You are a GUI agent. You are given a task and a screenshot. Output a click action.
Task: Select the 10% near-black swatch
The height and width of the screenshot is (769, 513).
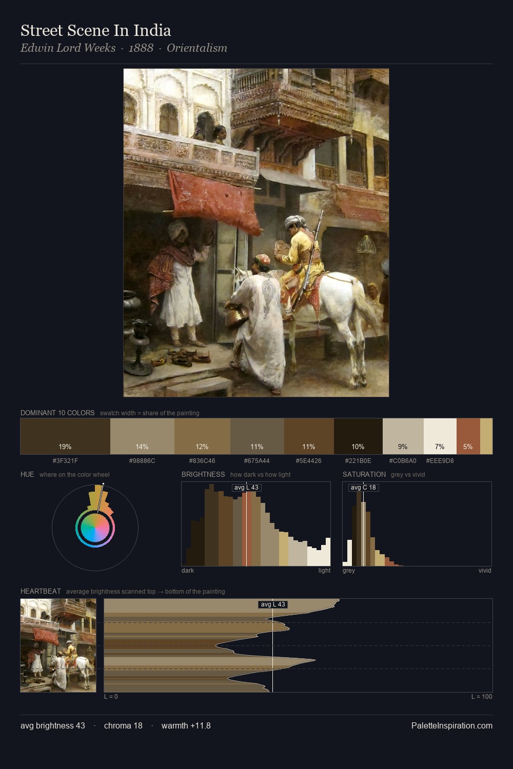(x=358, y=436)
